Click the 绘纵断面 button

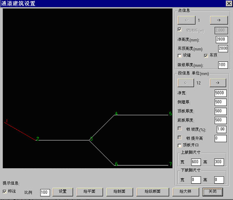click(152, 192)
